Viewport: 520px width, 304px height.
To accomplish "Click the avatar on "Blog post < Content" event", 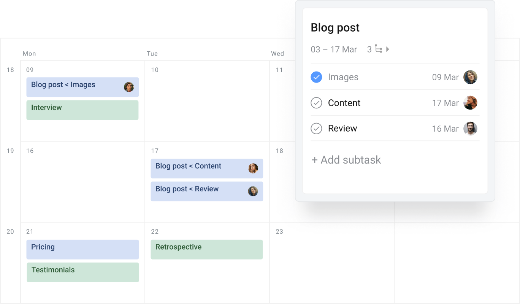I will pyautogui.click(x=253, y=168).
